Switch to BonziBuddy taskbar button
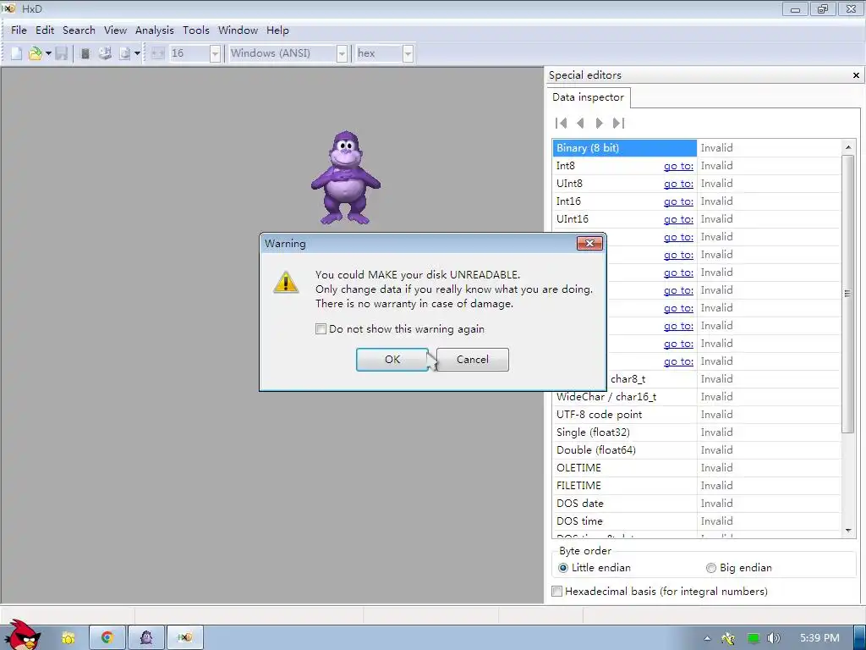The width and height of the screenshot is (866, 650). (145, 638)
